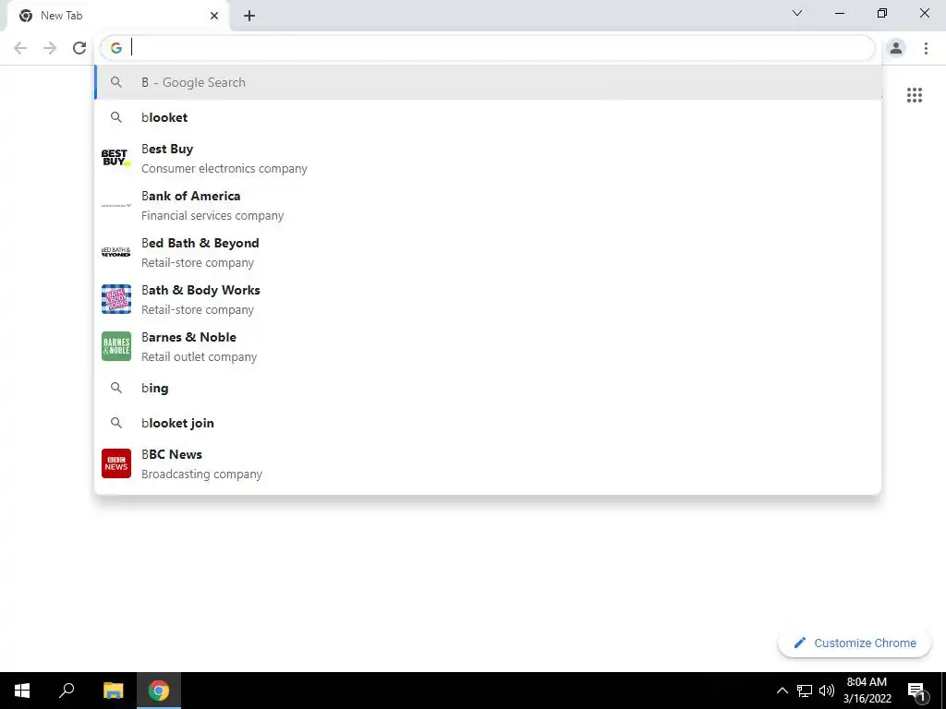The height and width of the screenshot is (709, 946).
Task: Open the network status tray icon
Action: click(x=805, y=691)
